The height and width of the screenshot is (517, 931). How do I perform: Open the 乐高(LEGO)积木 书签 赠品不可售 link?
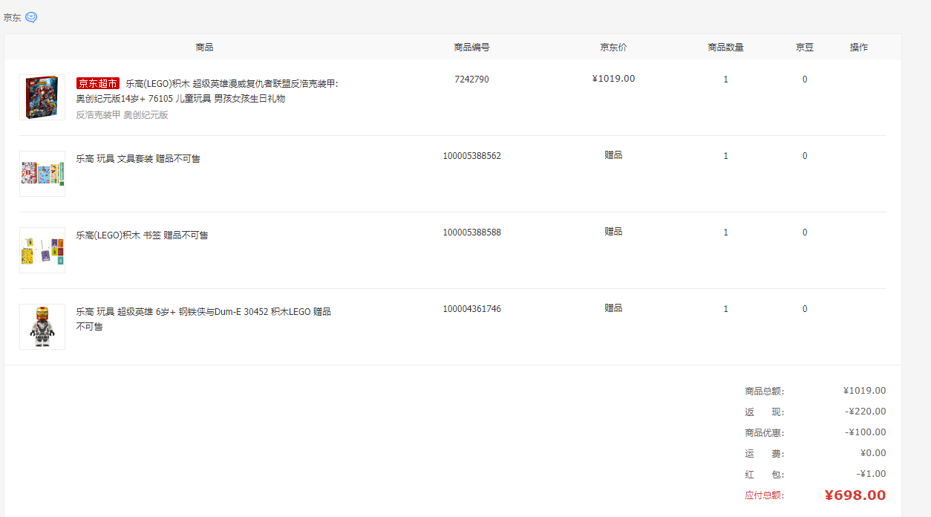tap(142, 235)
